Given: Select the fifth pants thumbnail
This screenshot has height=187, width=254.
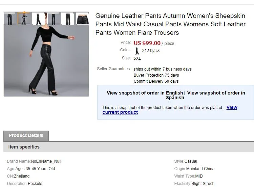Looking at the screenshot, I should pyautogui.click(x=68, y=19).
